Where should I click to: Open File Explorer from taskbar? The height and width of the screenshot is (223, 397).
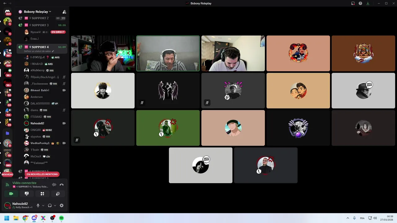coord(16,218)
